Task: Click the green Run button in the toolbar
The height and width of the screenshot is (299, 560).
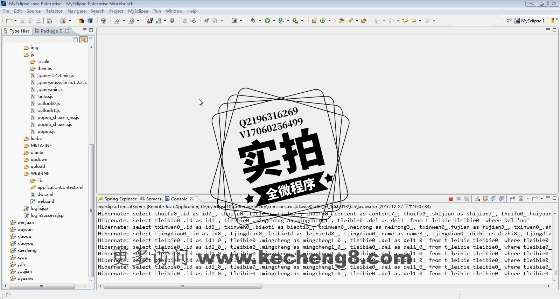Action: click(x=267, y=21)
